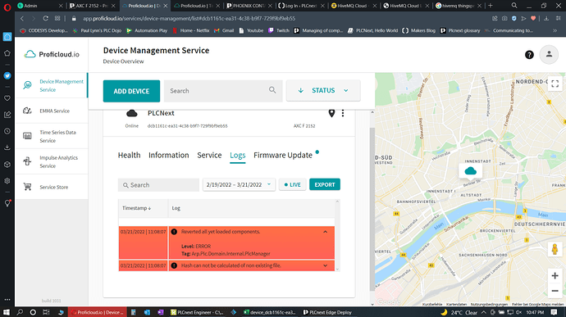Open Time Series Data Service
566x317 pixels.
click(x=52, y=136)
